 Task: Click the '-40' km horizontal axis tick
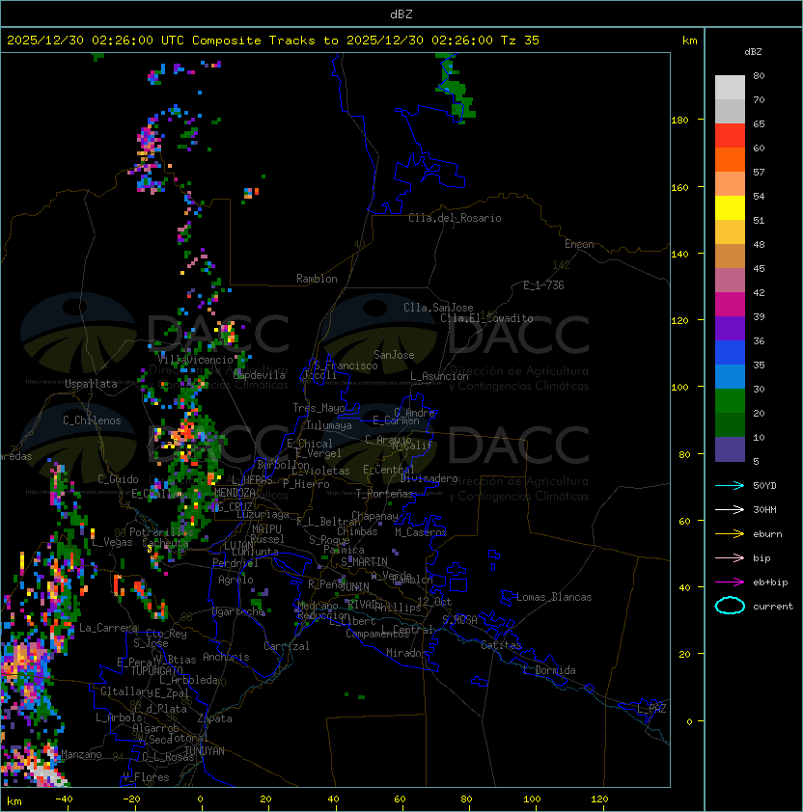pos(65,799)
